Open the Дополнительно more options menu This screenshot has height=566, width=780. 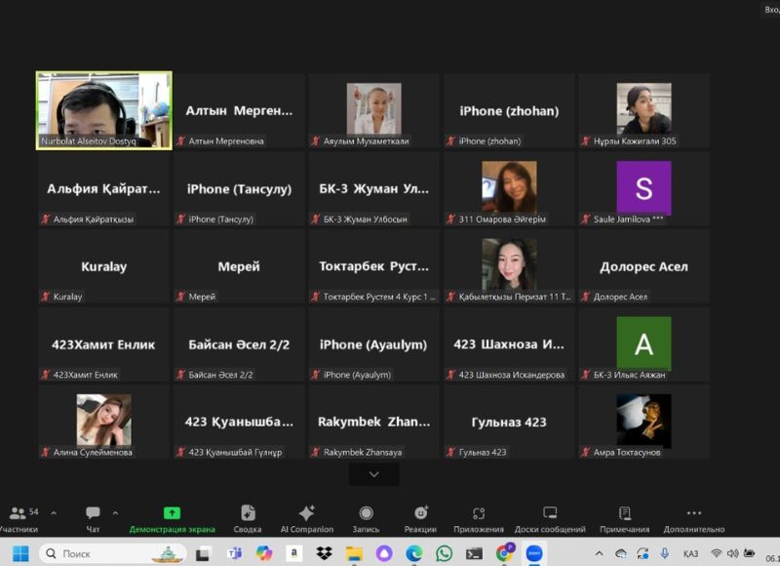tap(693, 517)
